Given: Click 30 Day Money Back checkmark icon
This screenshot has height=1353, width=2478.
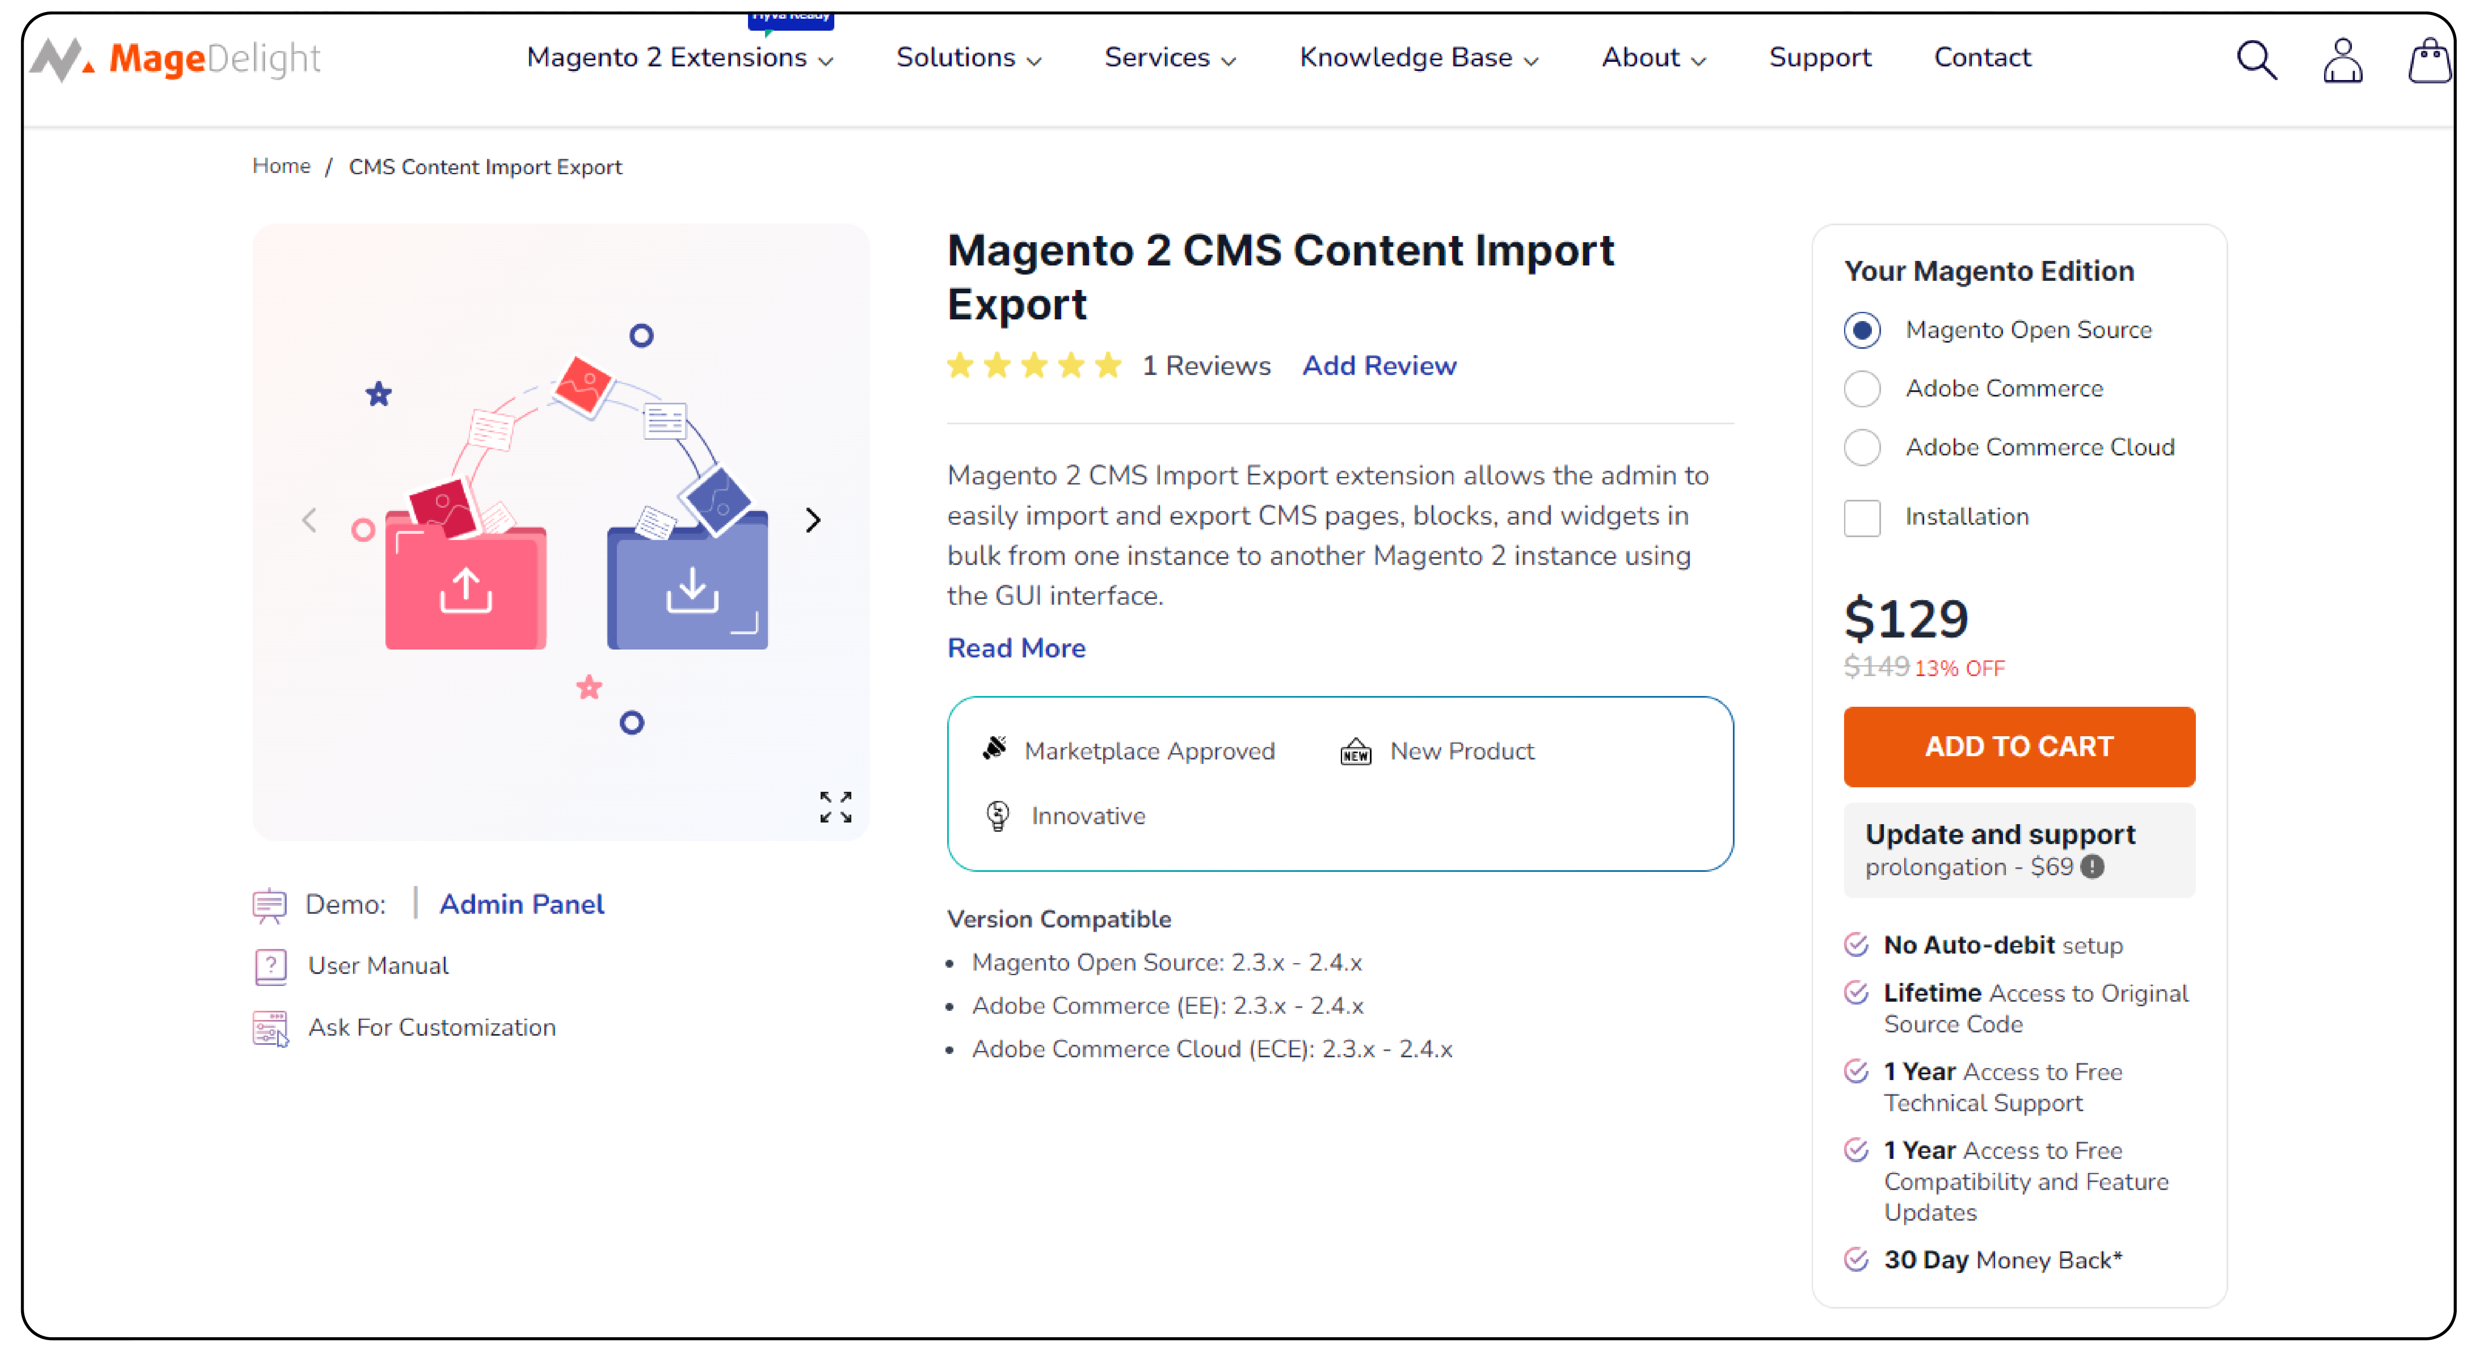Looking at the screenshot, I should tap(1856, 1260).
